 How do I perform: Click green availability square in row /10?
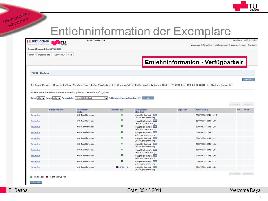point(122,115)
